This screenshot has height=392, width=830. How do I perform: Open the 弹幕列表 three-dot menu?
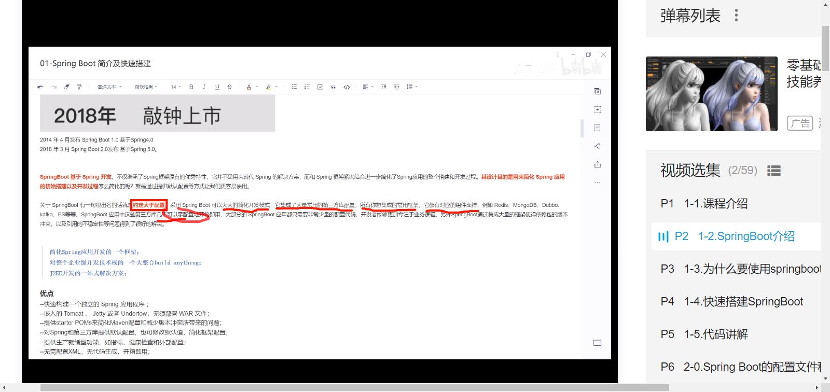point(736,16)
